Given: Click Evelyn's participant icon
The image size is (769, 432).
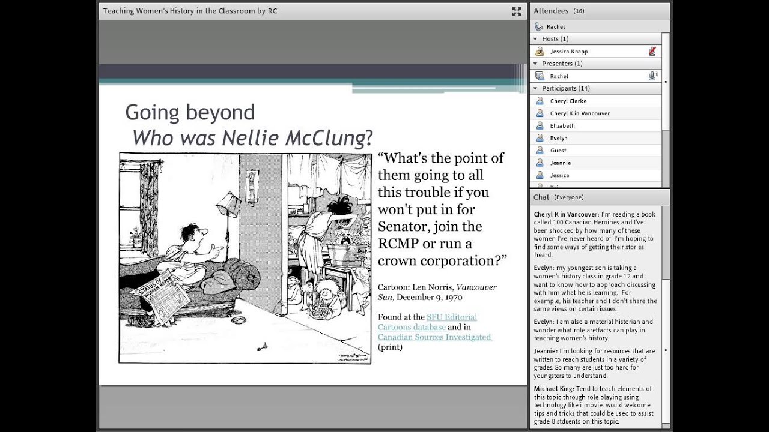Looking at the screenshot, I should pyautogui.click(x=540, y=138).
